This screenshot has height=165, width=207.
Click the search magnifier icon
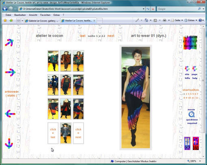(199, 9)
